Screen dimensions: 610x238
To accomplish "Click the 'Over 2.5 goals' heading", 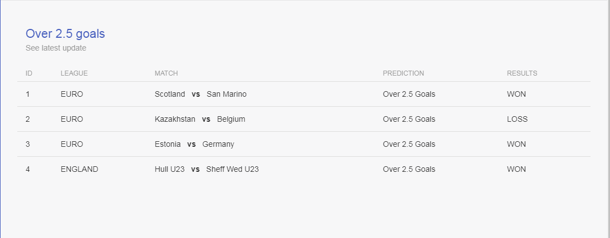I will click(65, 34).
